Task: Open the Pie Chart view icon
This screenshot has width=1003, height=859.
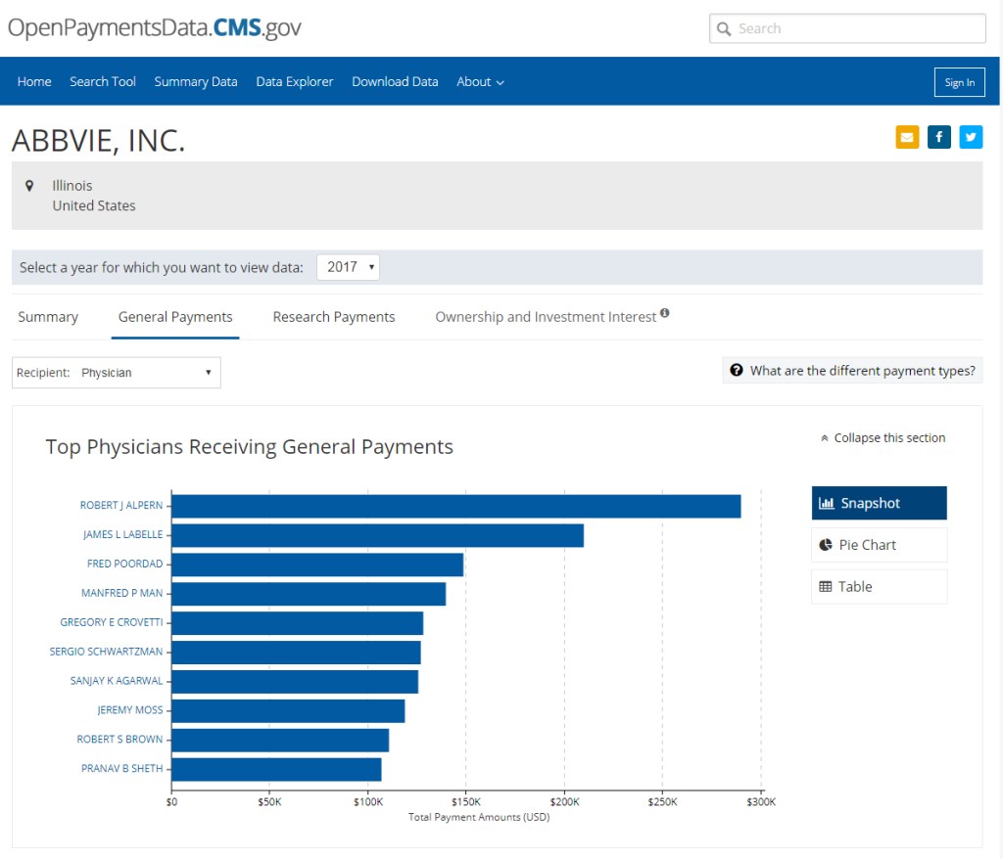Action: tap(826, 544)
